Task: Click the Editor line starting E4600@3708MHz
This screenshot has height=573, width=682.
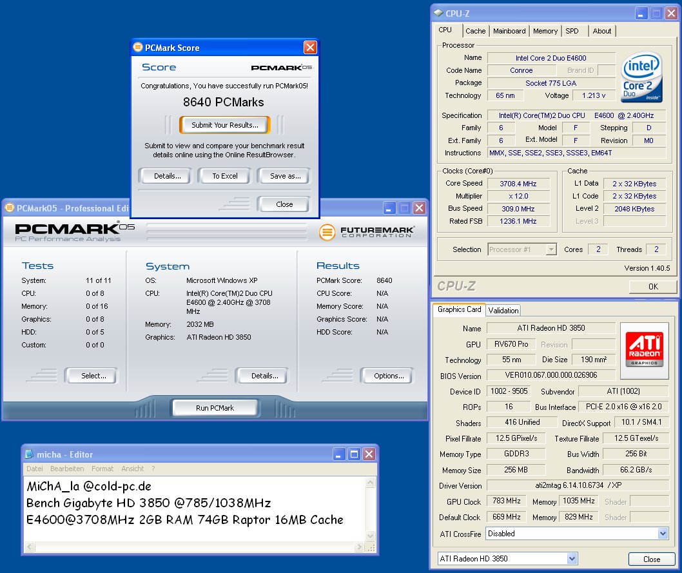Action: [185, 520]
